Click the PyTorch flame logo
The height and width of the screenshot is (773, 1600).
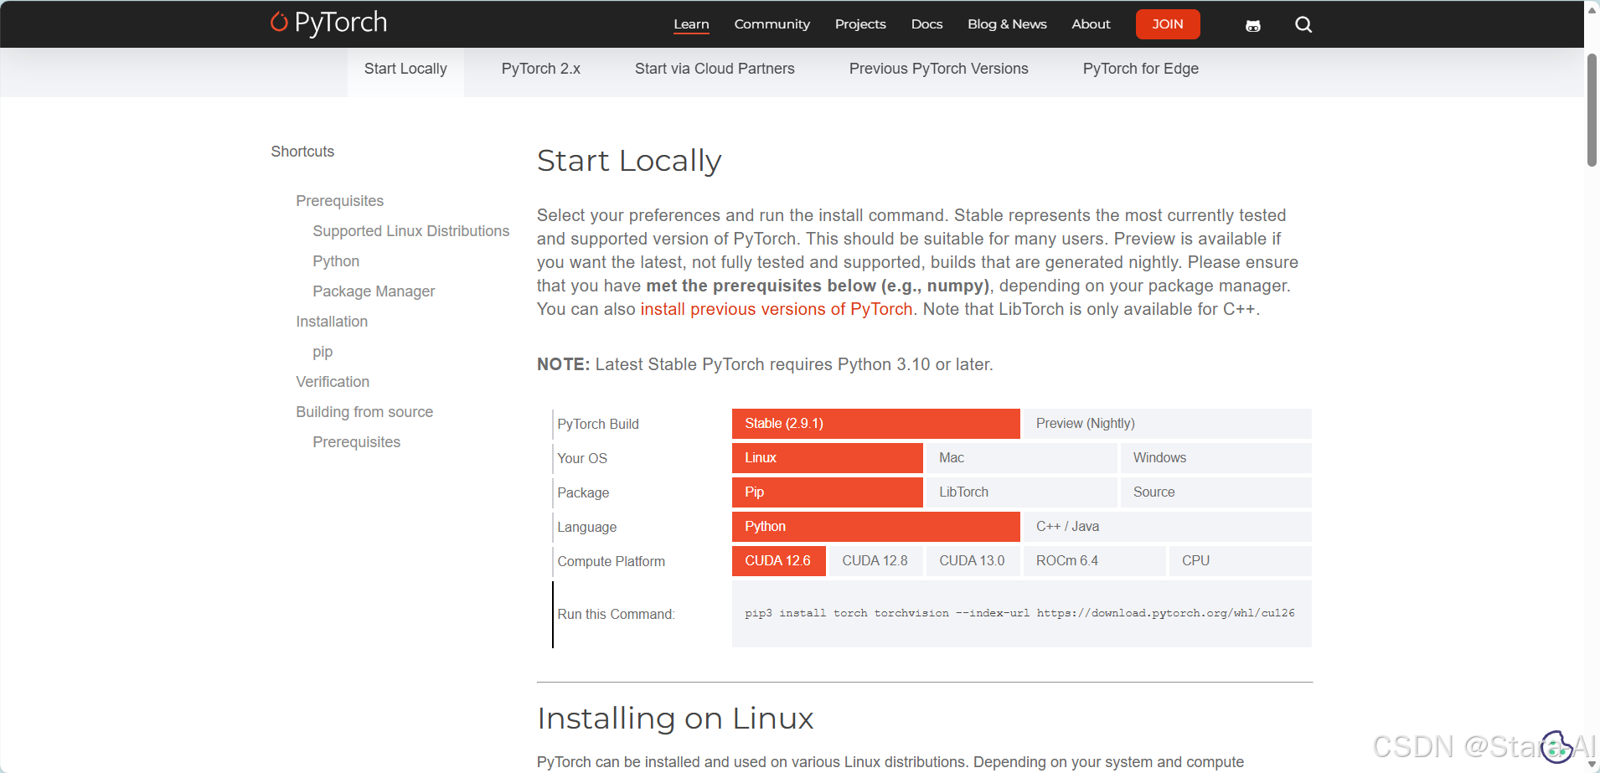pos(328,23)
